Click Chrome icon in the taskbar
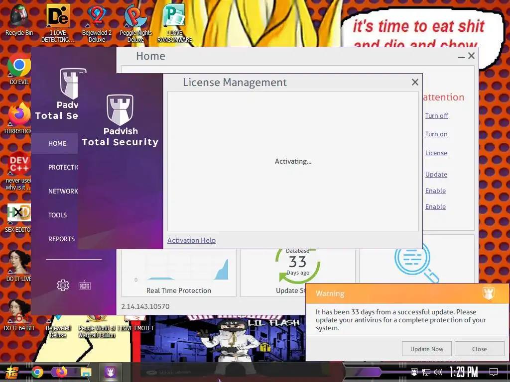 click(37, 372)
